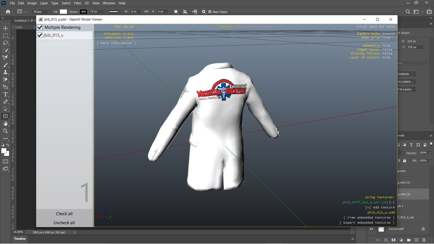The width and height of the screenshot is (434, 244).
Task: Select the Zoom tool
Action: tap(5, 131)
